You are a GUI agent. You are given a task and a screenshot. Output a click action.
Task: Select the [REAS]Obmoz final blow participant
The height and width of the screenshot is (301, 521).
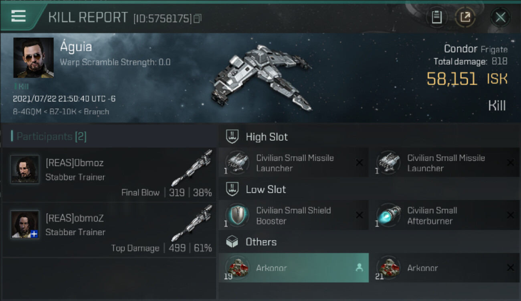(x=109, y=175)
